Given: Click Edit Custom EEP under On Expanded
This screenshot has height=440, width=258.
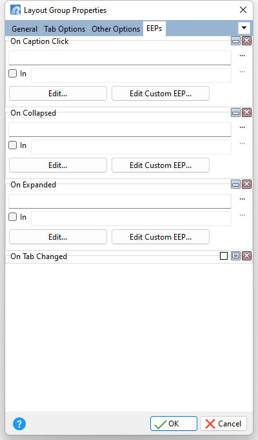Looking at the screenshot, I should (x=161, y=237).
